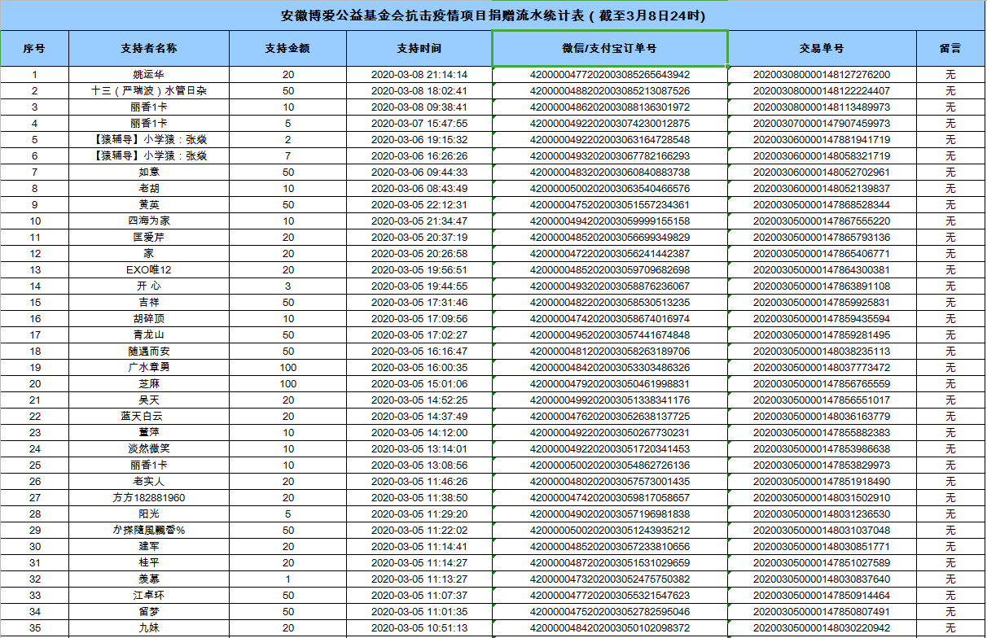Click the time 2020-03-08 21:14:14
987x638 pixels.
pyautogui.click(x=419, y=75)
